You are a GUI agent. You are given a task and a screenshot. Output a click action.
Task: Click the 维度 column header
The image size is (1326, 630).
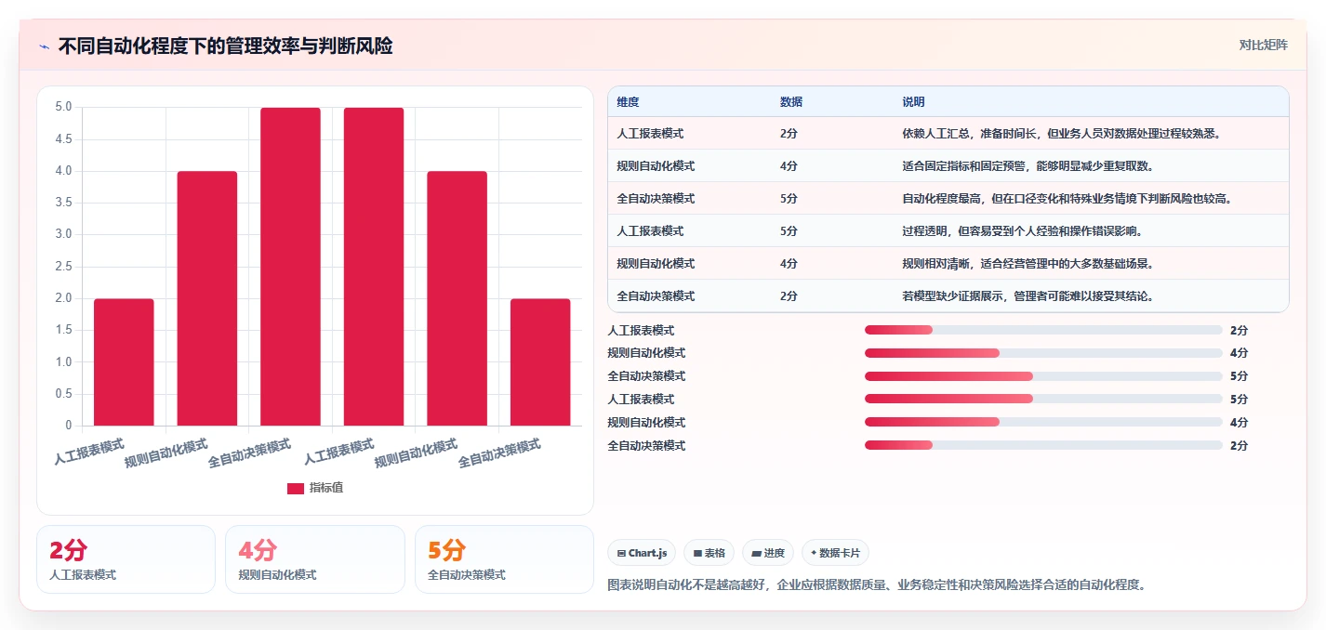[628, 102]
